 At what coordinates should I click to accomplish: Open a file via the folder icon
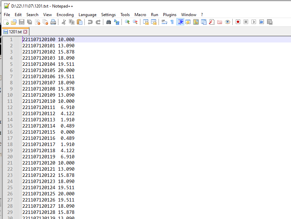[x=14, y=22]
